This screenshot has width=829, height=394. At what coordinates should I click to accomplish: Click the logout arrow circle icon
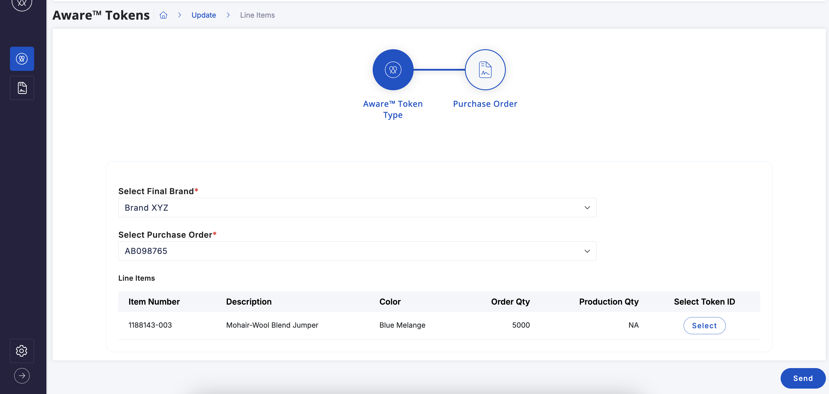pos(22,375)
